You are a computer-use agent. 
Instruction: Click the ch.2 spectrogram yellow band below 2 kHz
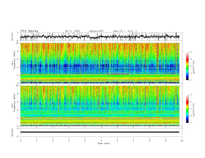[100, 121]
